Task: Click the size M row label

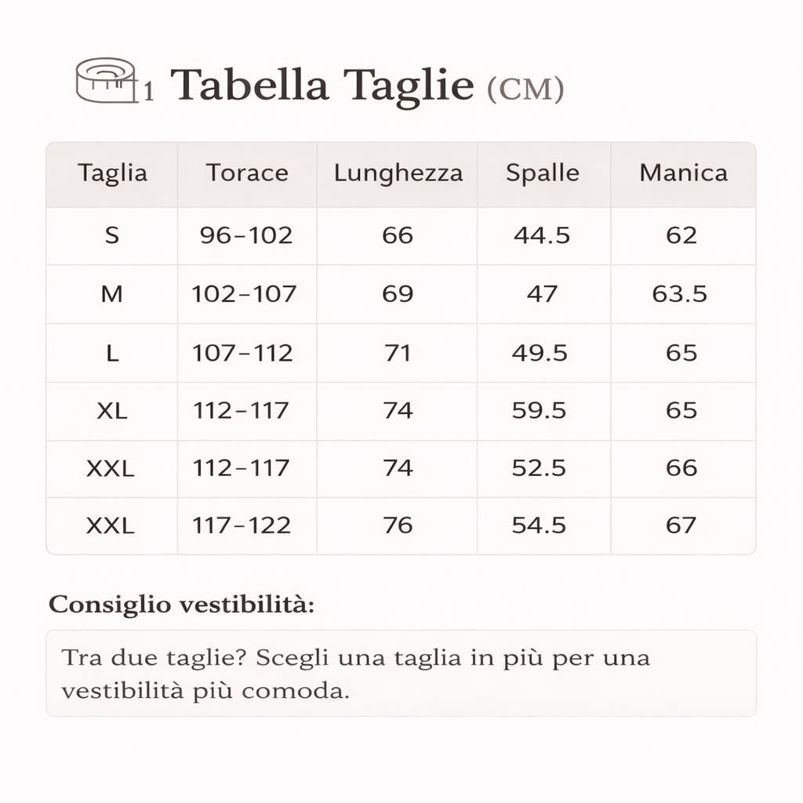Action: tap(112, 294)
